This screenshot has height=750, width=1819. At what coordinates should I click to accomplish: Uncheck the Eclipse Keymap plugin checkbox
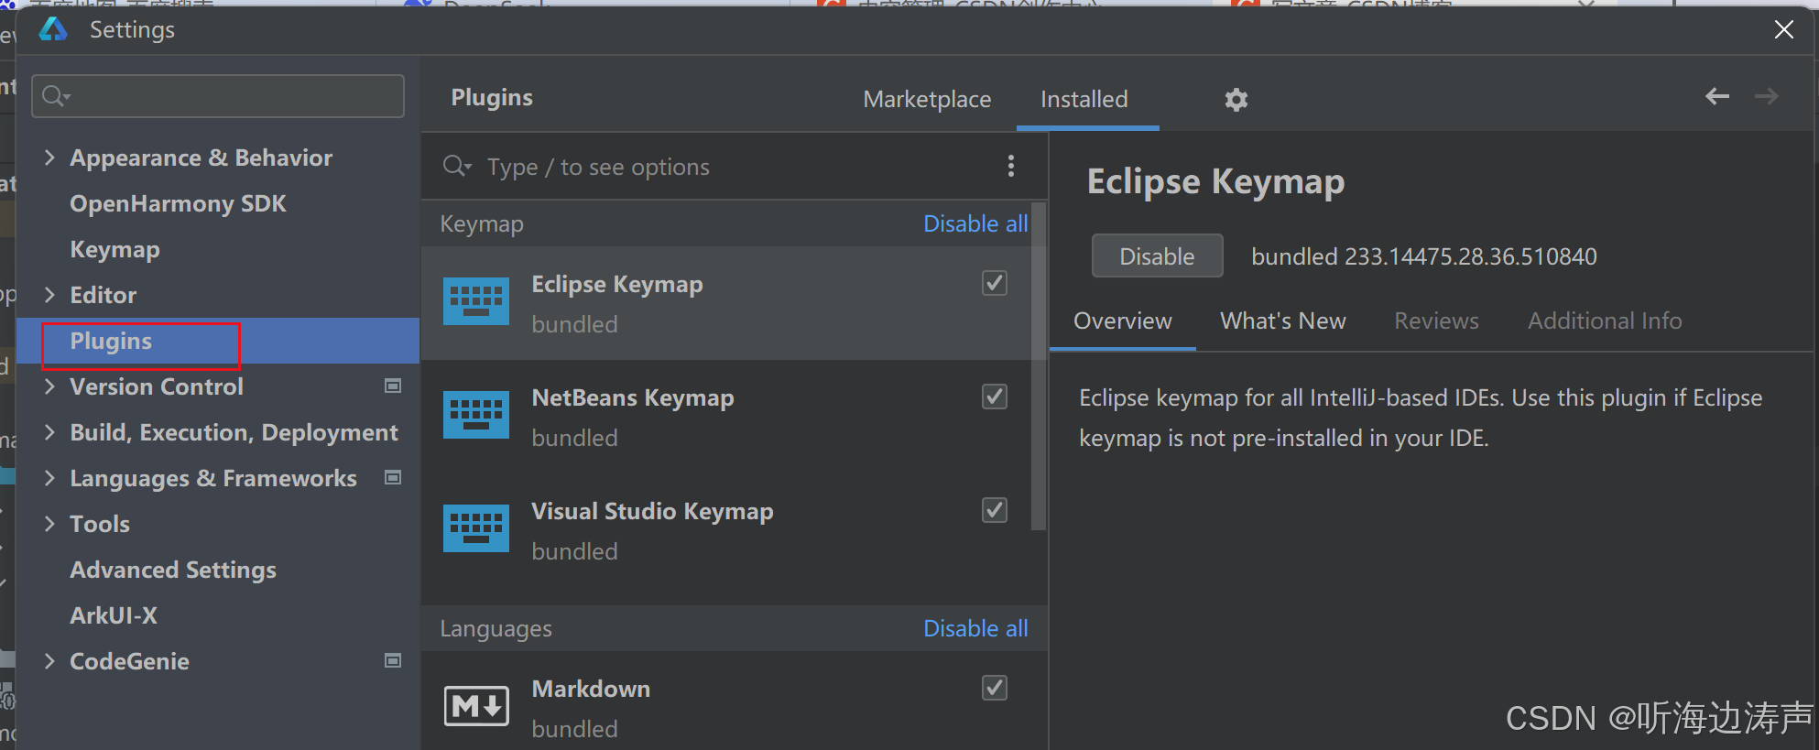coord(995,284)
